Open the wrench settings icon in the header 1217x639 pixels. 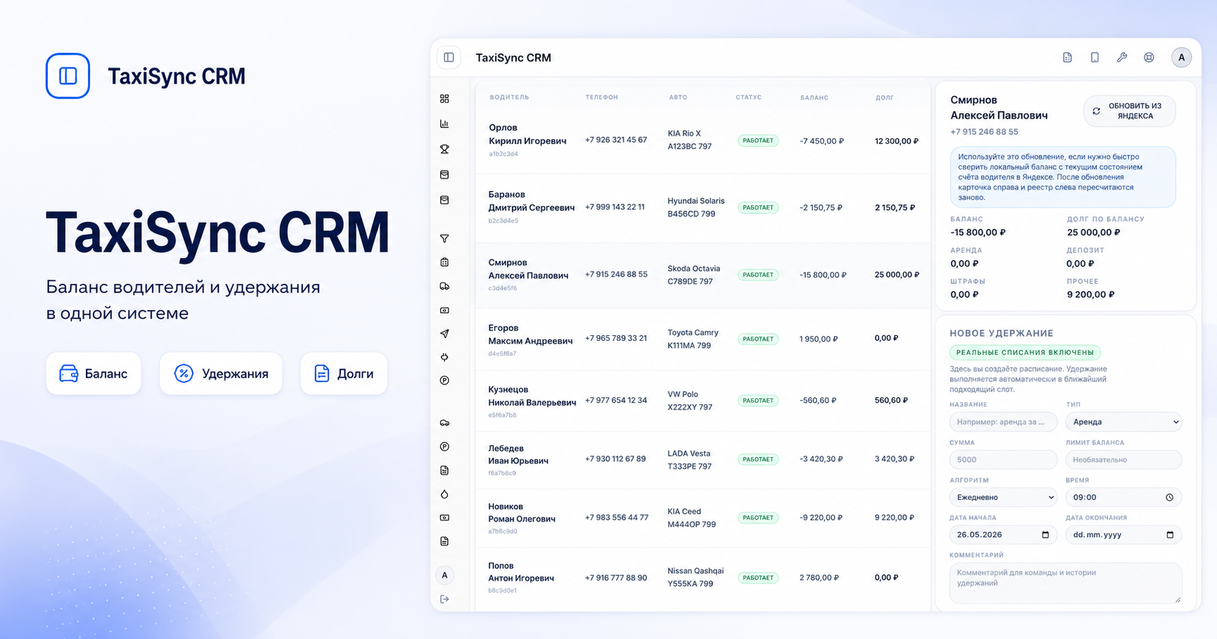(1122, 58)
